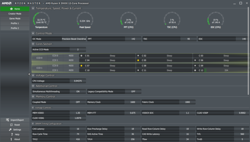Toggle Coupled Mode OFF value
Image resolution: width=250 pixels, height=142 pixels.
(78, 102)
